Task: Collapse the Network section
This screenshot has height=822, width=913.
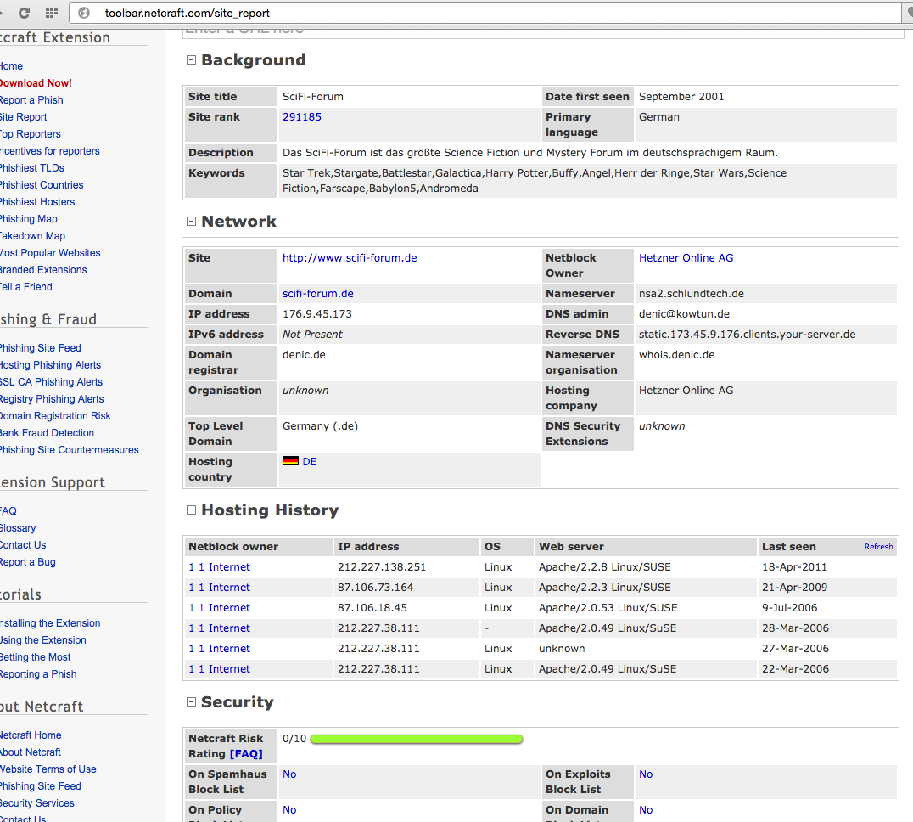Action: 191,222
